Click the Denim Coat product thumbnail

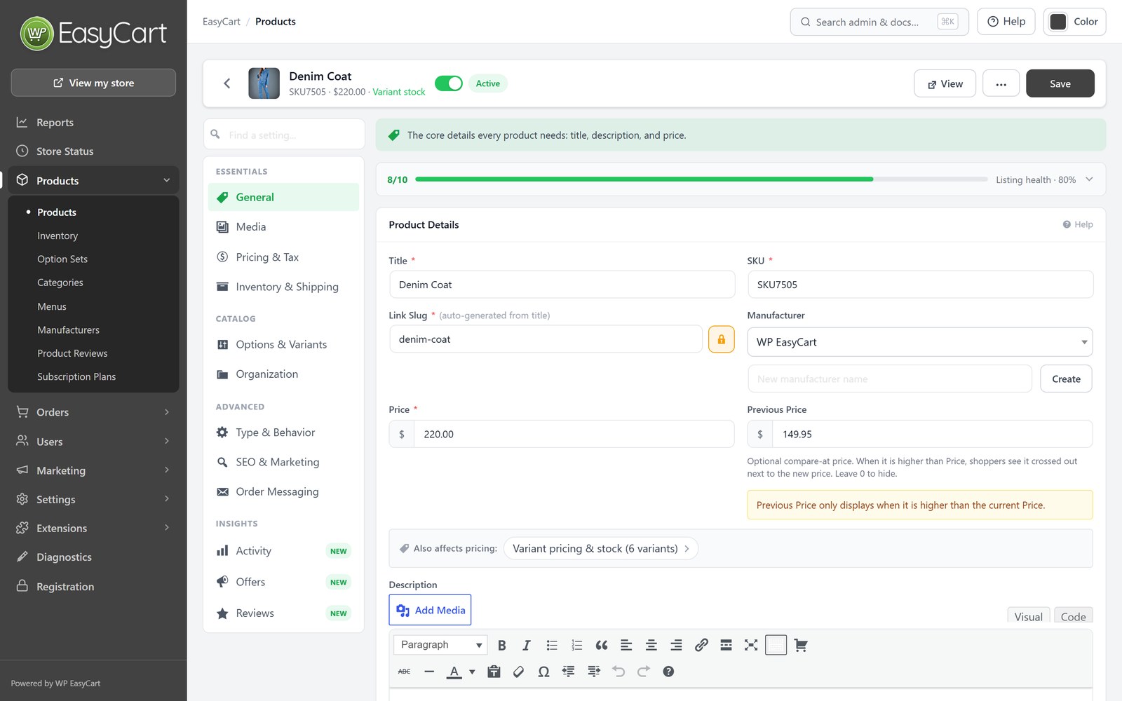coord(264,83)
